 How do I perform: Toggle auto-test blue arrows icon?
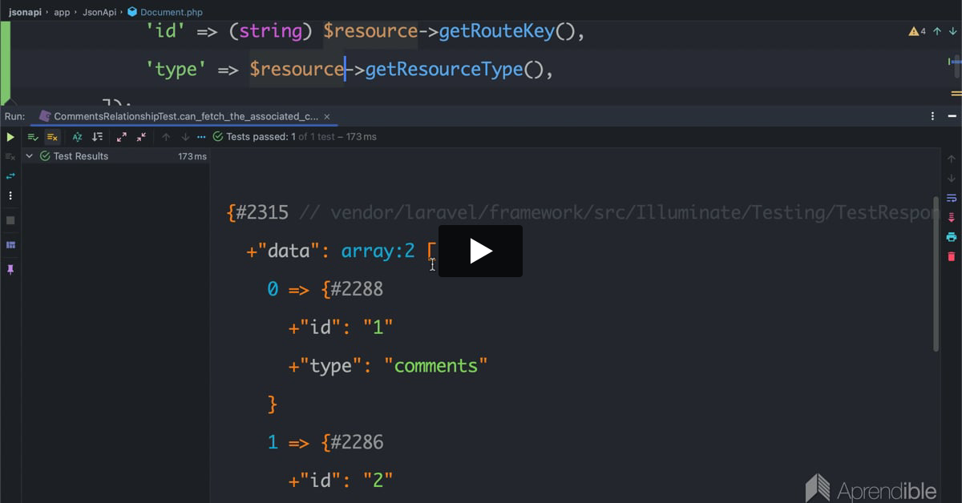coord(10,176)
